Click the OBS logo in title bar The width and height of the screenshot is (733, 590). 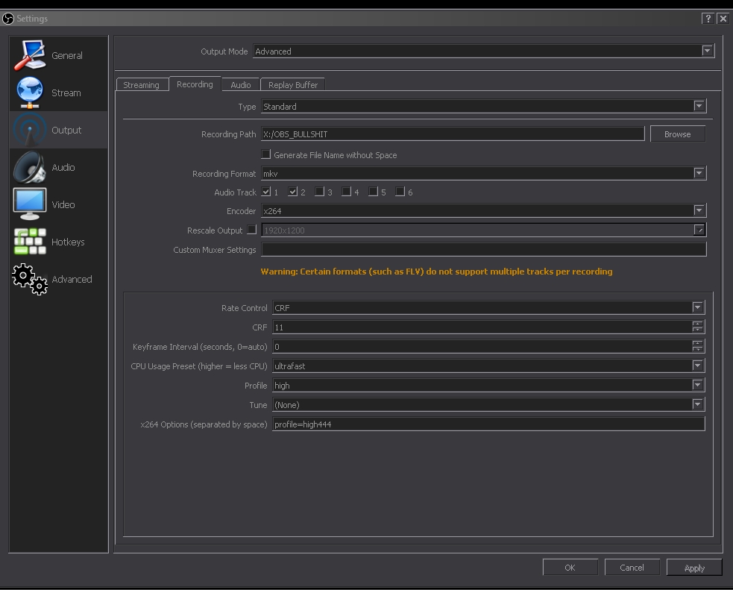click(8, 18)
